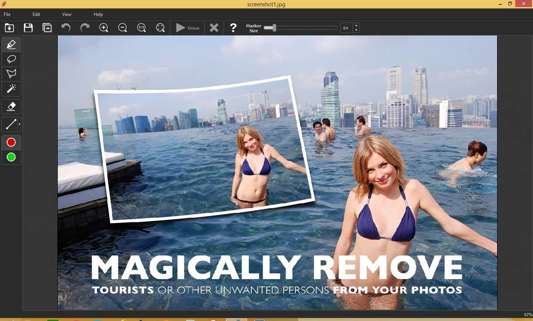Open the Edit menu
The height and width of the screenshot is (321, 533).
click(x=36, y=14)
